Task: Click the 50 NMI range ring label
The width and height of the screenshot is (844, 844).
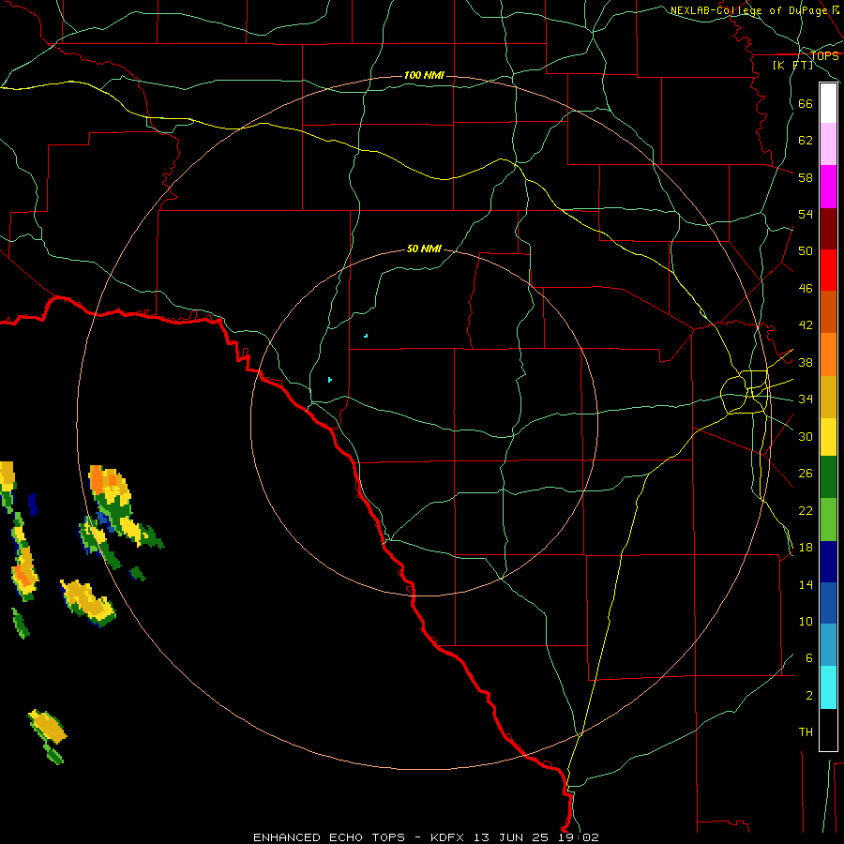Action: point(424,249)
